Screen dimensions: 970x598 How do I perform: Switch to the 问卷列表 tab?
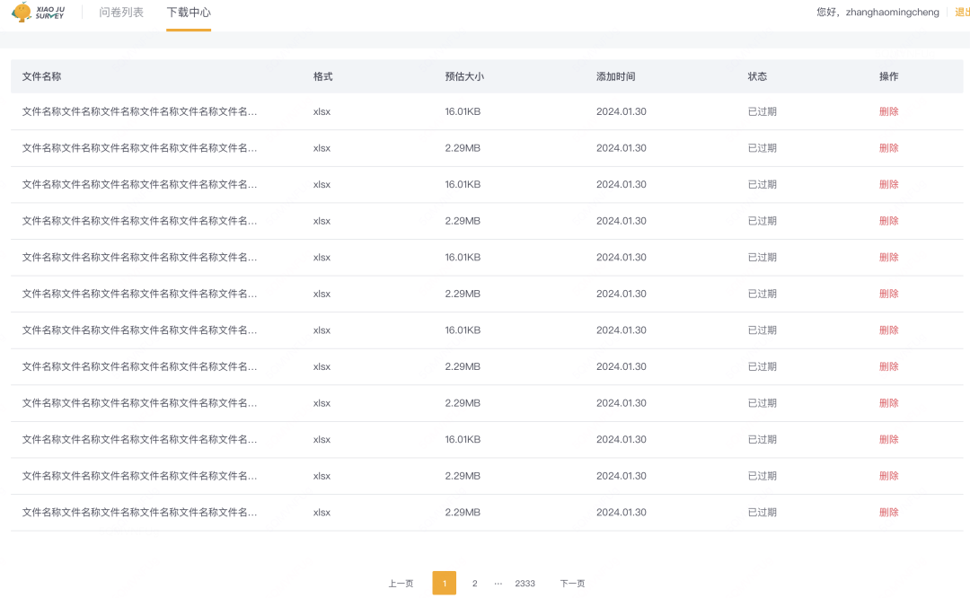click(x=121, y=13)
